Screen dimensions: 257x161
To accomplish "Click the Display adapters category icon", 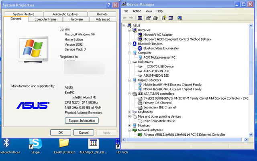I will click(135, 80).
